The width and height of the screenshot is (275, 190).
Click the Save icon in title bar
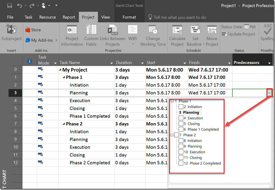point(10,6)
